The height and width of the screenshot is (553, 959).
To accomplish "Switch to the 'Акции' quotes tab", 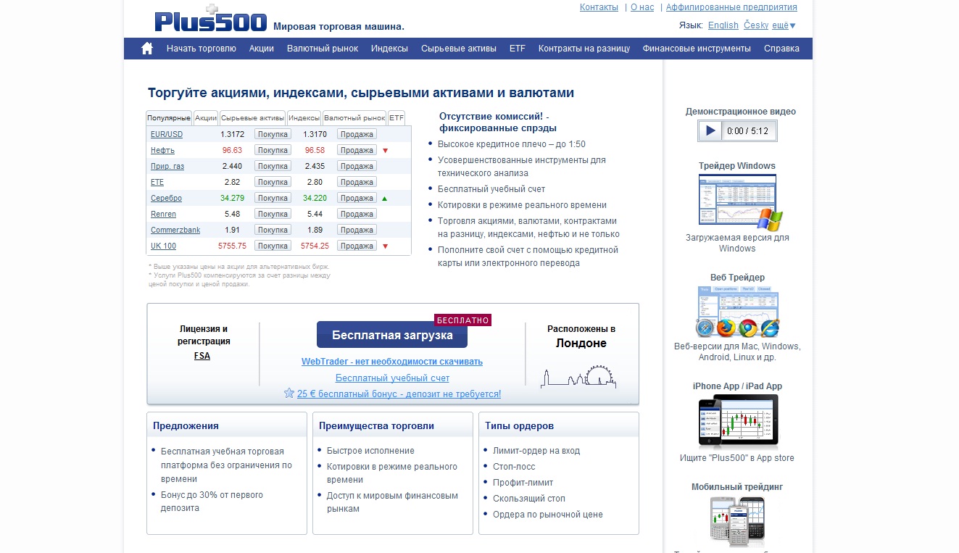I will click(206, 118).
